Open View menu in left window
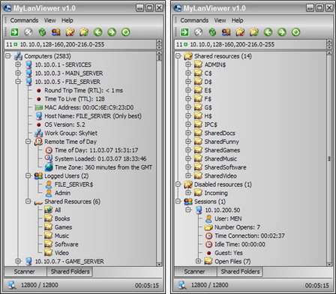Image resolution: width=336 pixels, height=294 pixels. pos(50,20)
